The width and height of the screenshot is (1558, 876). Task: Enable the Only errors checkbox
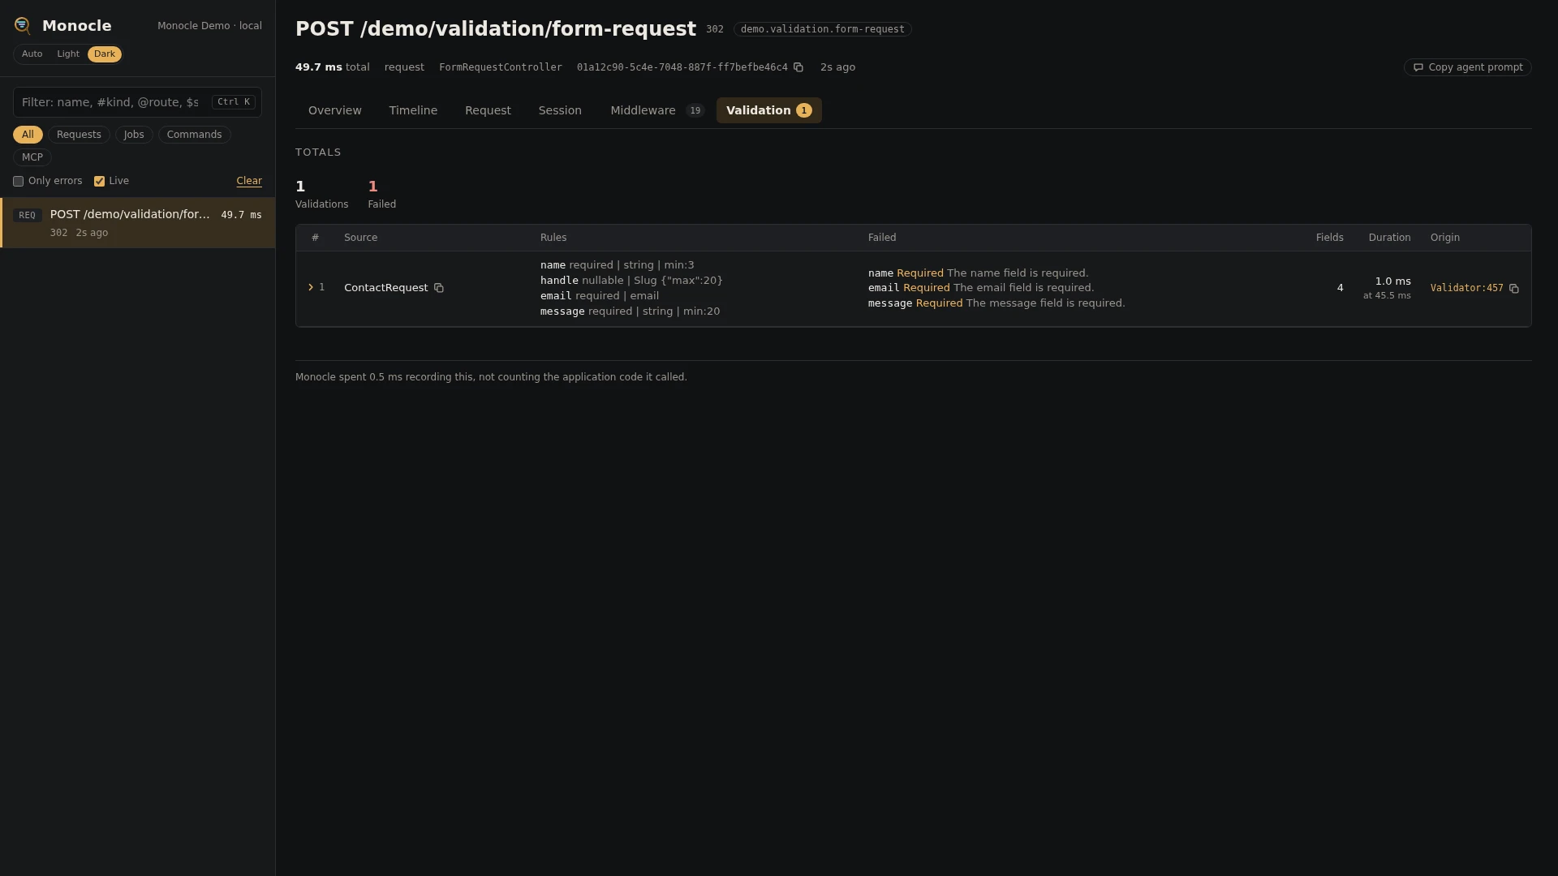[18, 182]
